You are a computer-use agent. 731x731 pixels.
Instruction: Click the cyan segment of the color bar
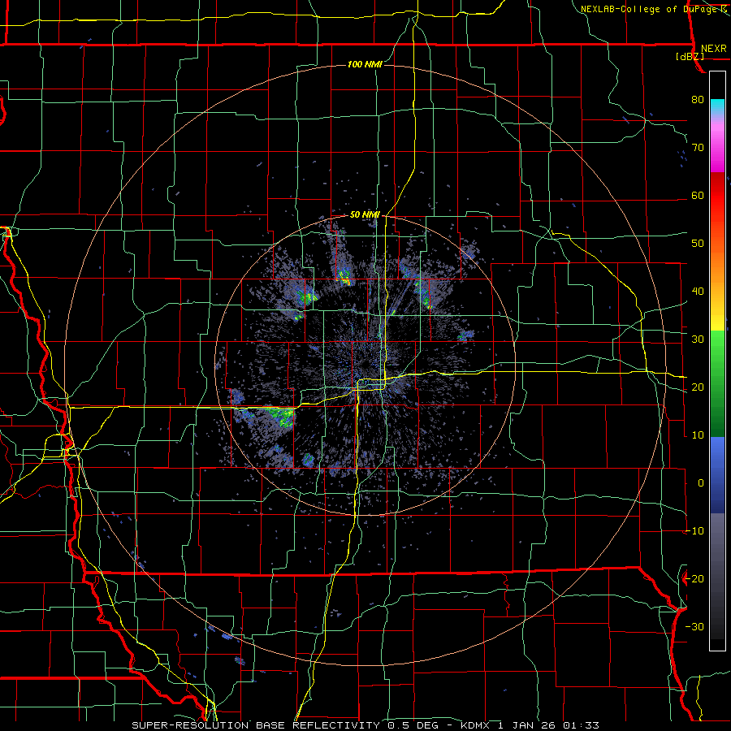tap(717, 107)
